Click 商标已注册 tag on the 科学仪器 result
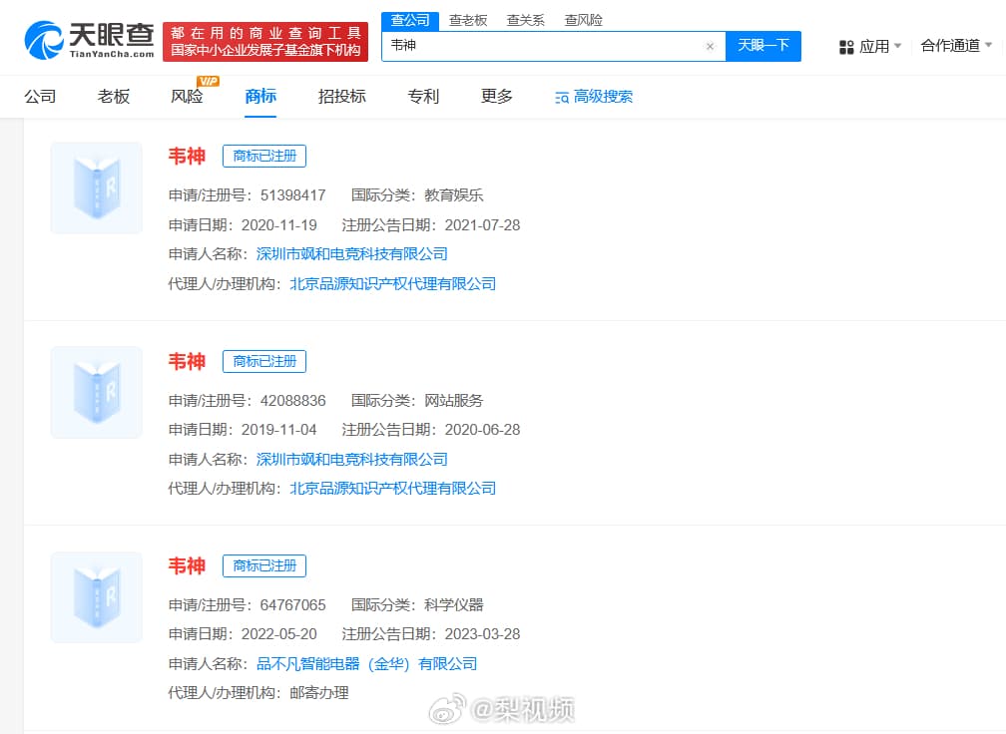 click(x=264, y=565)
